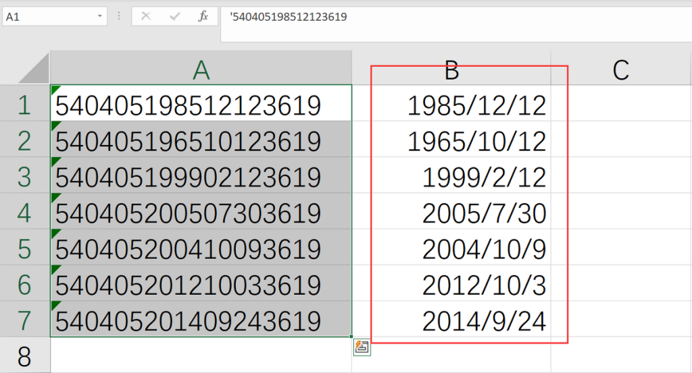Select cell A3 with 540405199902123619
The image size is (692, 373).
point(201,175)
